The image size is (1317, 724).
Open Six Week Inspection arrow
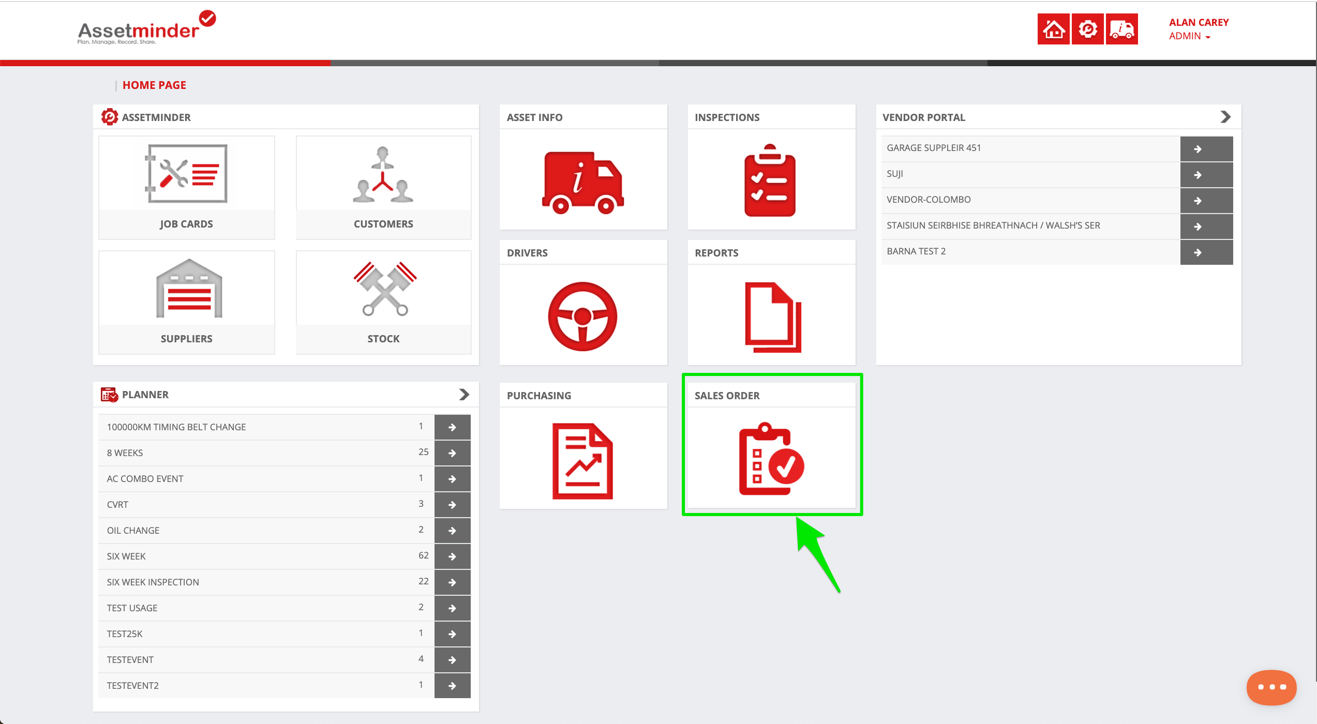(x=453, y=582)
